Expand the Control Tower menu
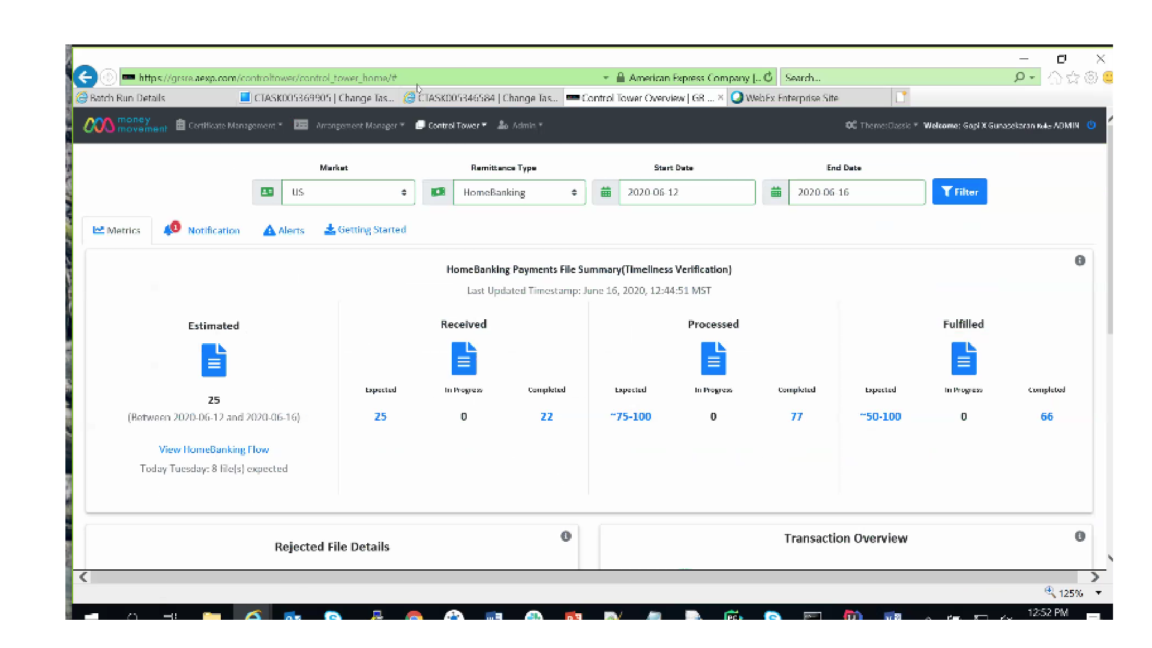Screen dimensions: 1152x648 tap(451, 125)
